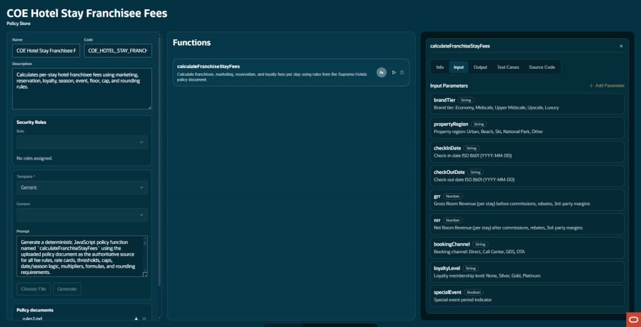The height and width of the screenshot is (327, 641).
Task: Open the nrr parameter row
Action: tap(527, 224)
